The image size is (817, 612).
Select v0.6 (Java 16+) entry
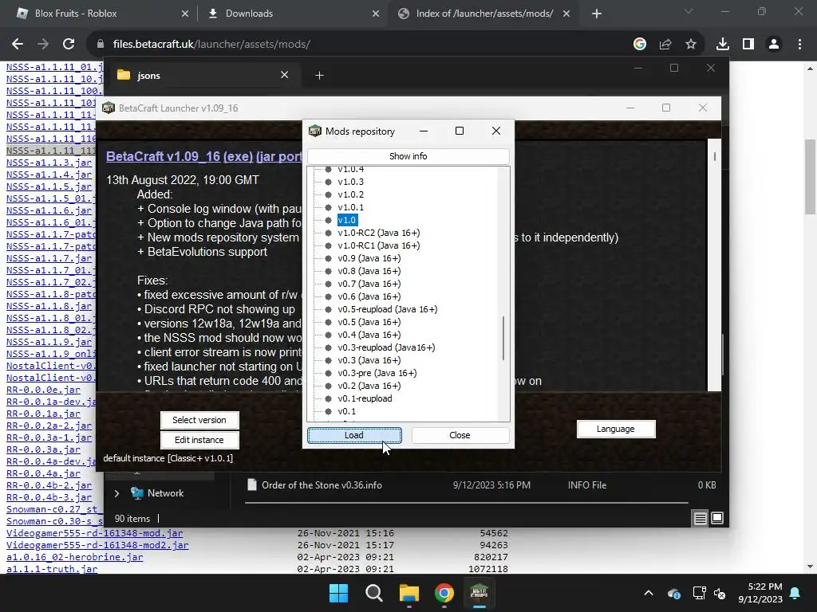click(369, 296)
